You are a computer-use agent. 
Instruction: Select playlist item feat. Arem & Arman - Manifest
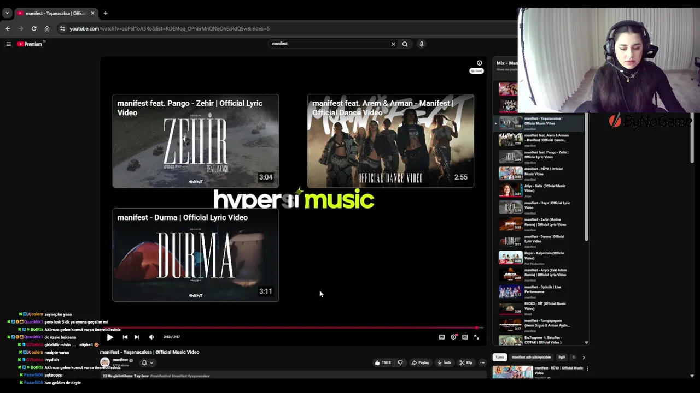(539, 140)
